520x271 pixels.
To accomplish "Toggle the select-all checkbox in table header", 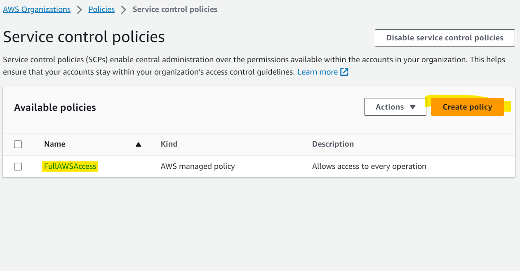I will point(18,144).
